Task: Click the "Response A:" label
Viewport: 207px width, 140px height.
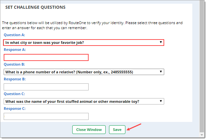Action: coord(15,50)
